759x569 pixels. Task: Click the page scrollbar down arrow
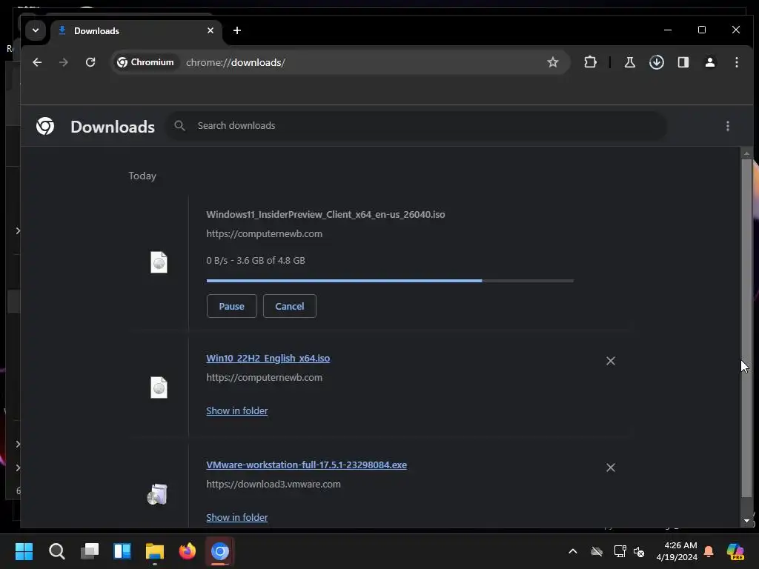click(746, 521)
